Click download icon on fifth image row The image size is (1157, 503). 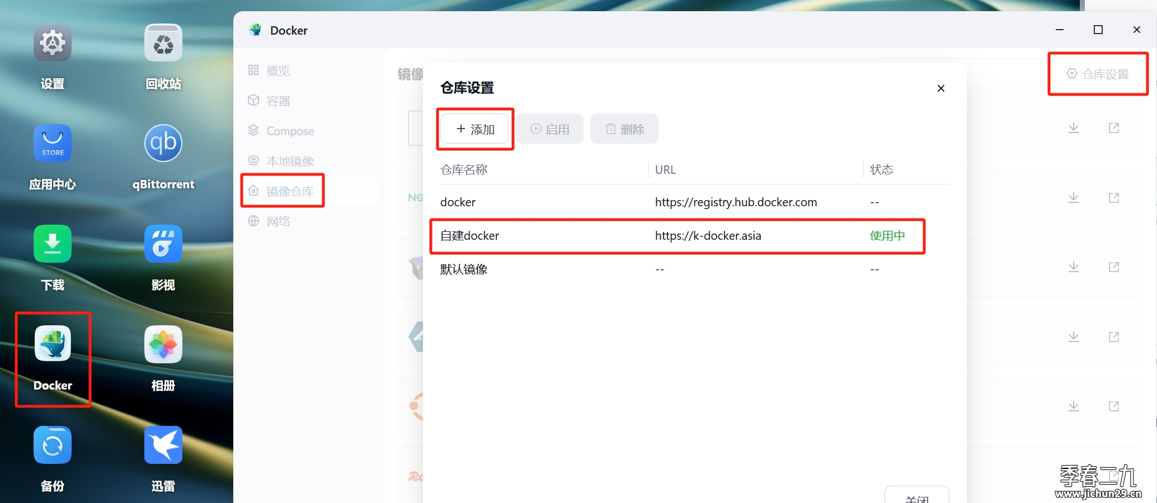(x=1074, y=406)
